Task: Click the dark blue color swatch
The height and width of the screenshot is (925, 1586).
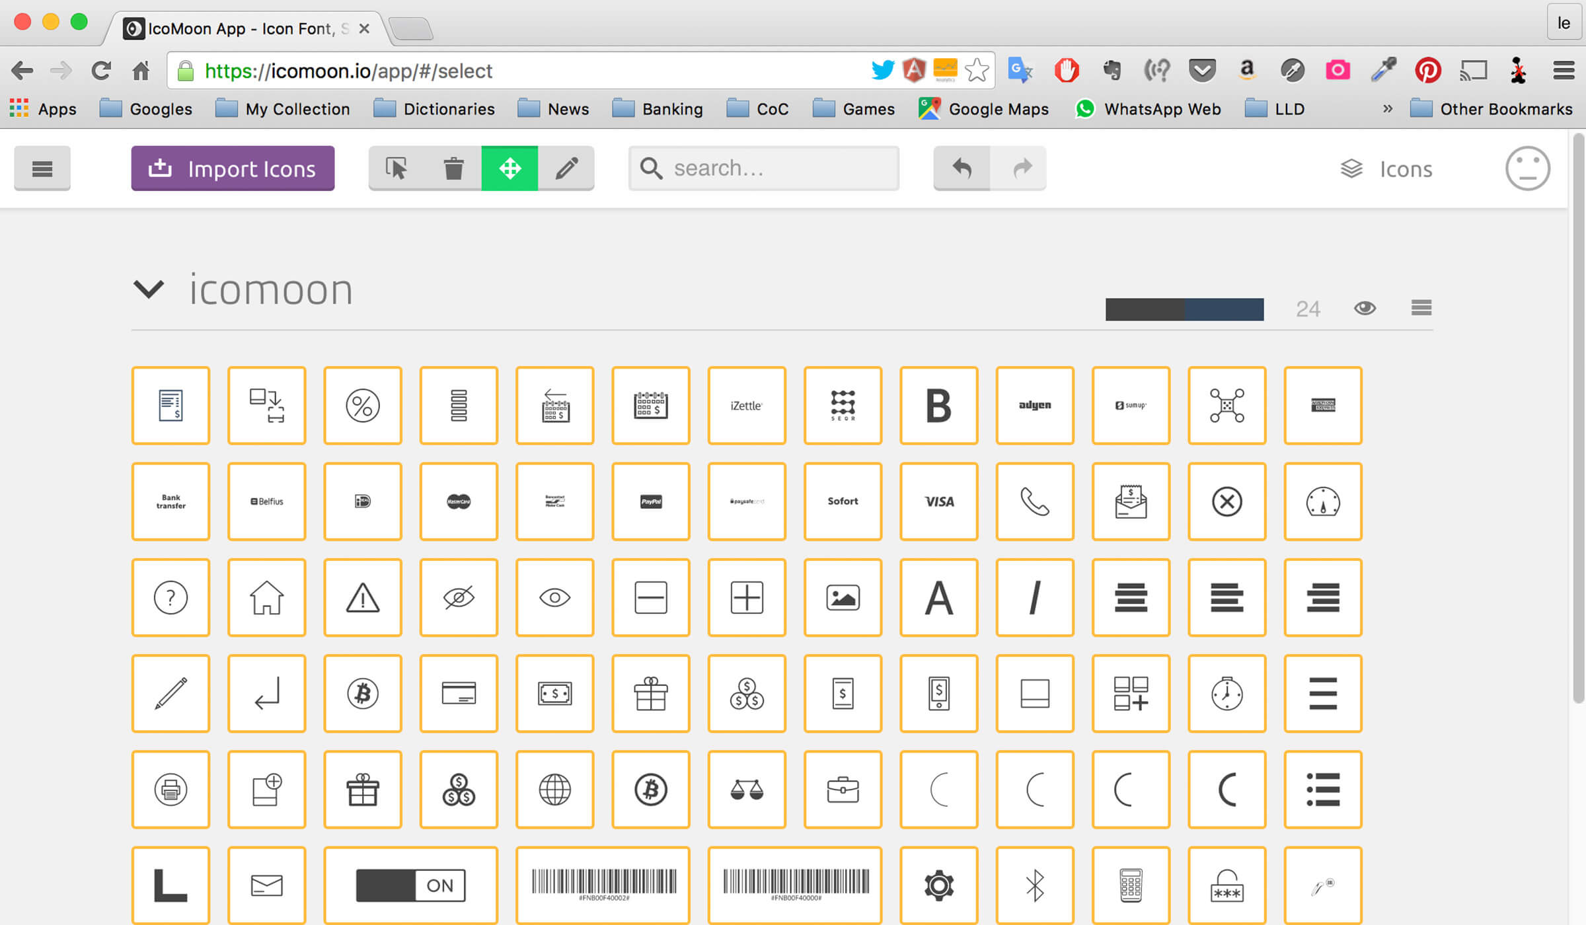Action: [x=1225, y=309]
